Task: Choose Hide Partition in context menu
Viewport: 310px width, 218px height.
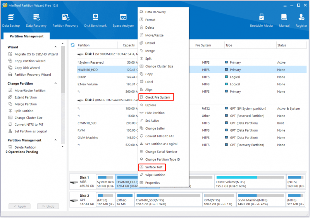Action: pos(163,113)
